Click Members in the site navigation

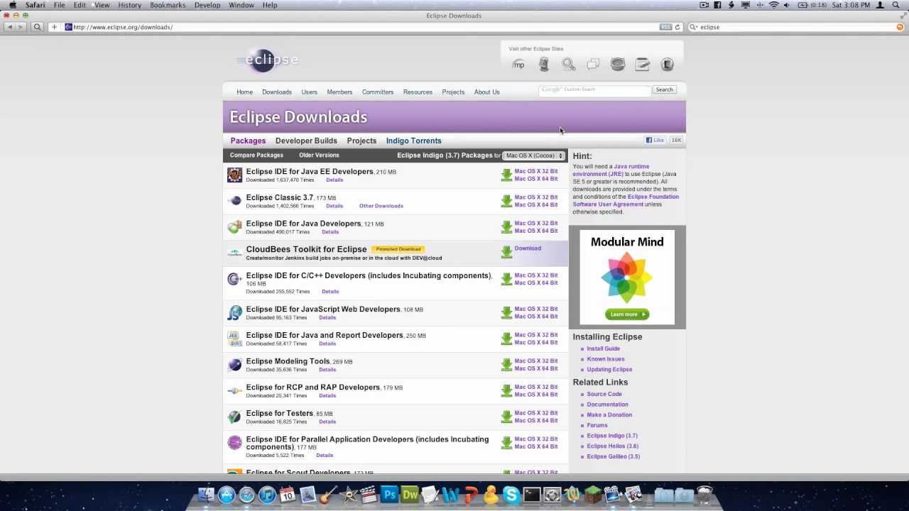pos(339,92)
